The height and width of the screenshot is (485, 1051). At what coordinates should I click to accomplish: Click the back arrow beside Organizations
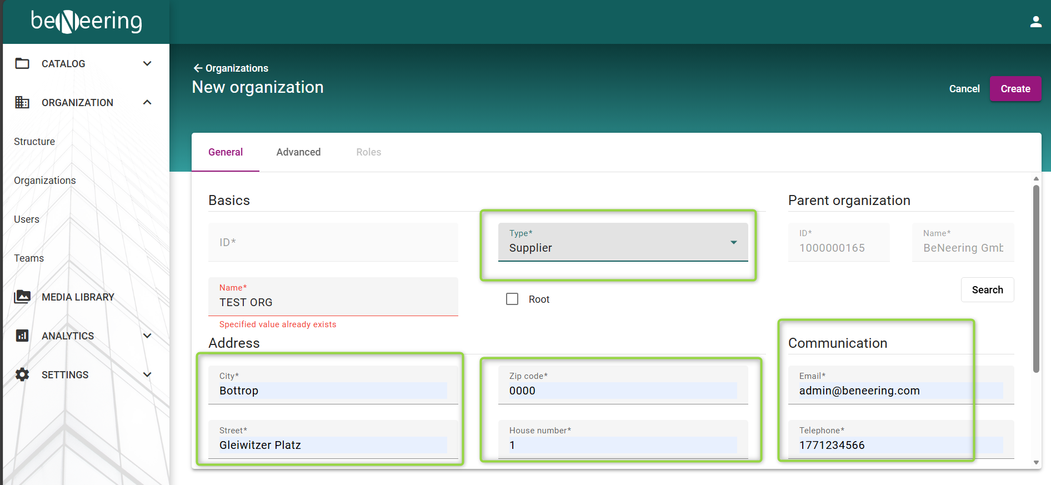click(x=197, y=68)
